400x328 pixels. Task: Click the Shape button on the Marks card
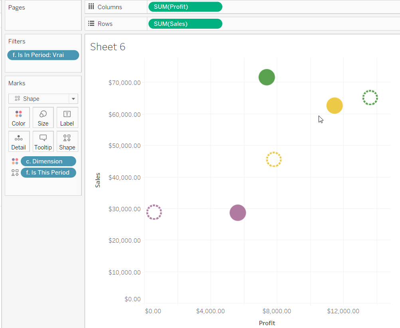point(67,141)
